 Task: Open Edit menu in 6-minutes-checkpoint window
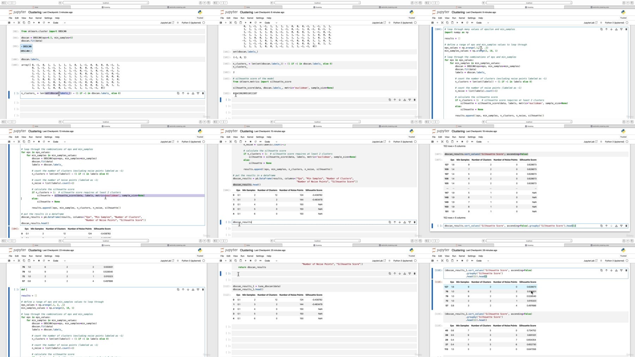tap(228, 18)
